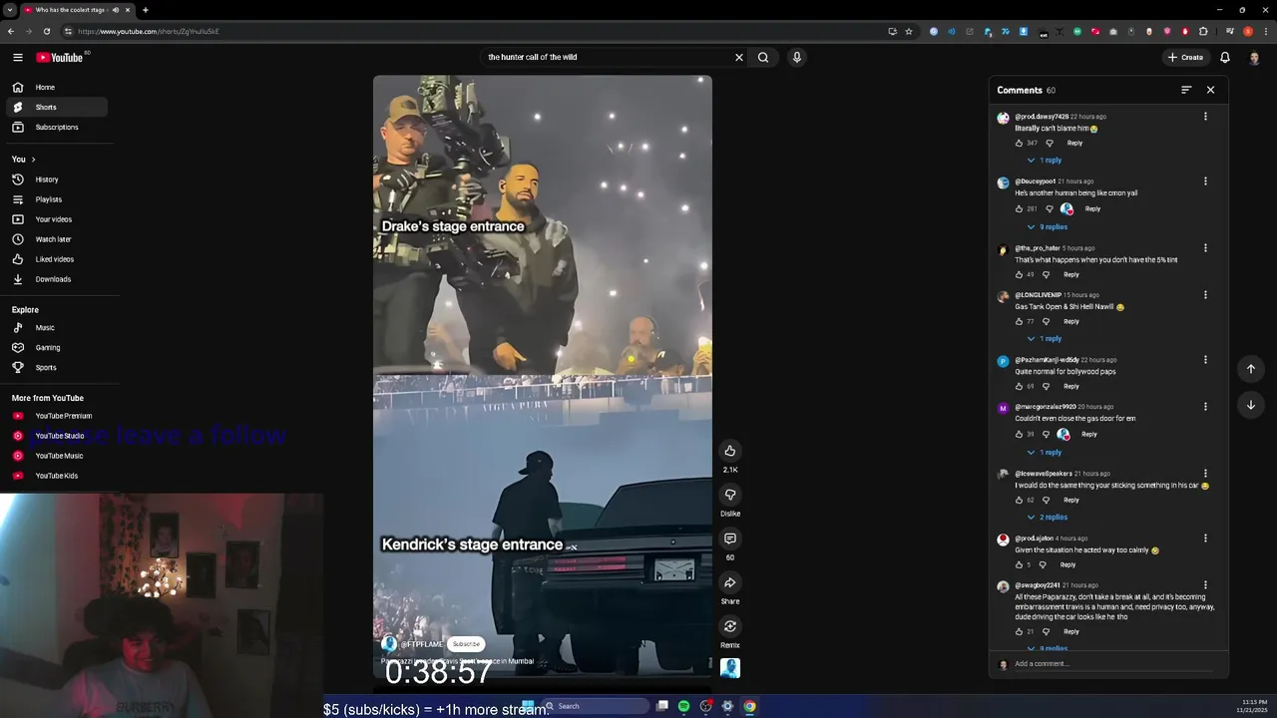The image size is (1277, 718).
Task: Go to the previous Short arrow
Action: point(1251,369)
